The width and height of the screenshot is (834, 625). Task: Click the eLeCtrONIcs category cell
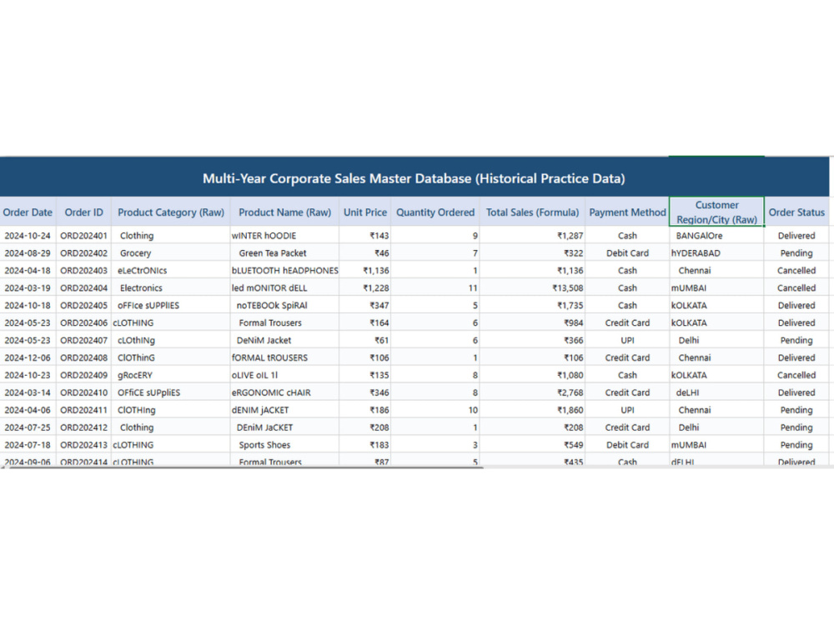tap(171, 271)
